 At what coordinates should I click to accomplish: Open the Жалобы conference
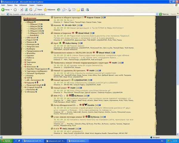click(31, 53)
